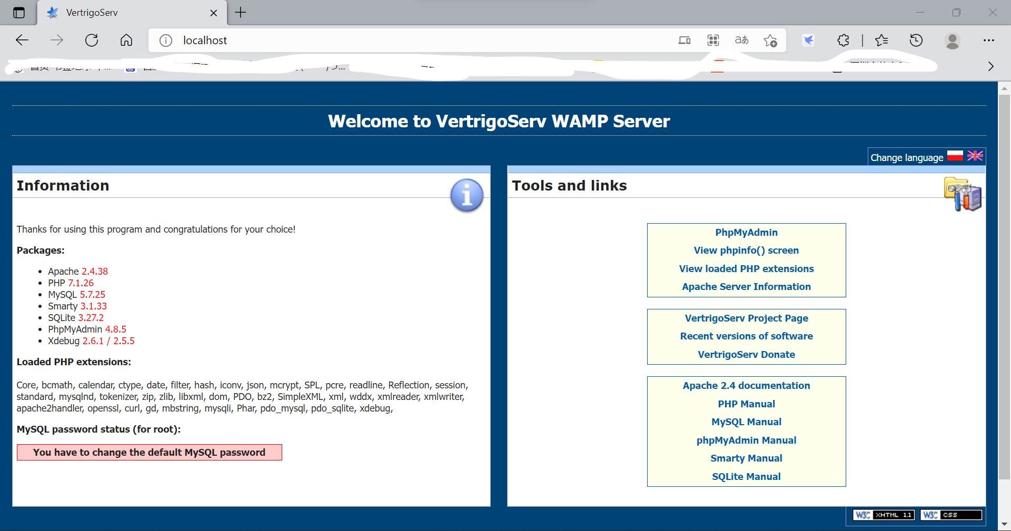Click the MySQL password status heading
Image resolution: width=1011 pixels, height=531 pixels.
[98, 429]
